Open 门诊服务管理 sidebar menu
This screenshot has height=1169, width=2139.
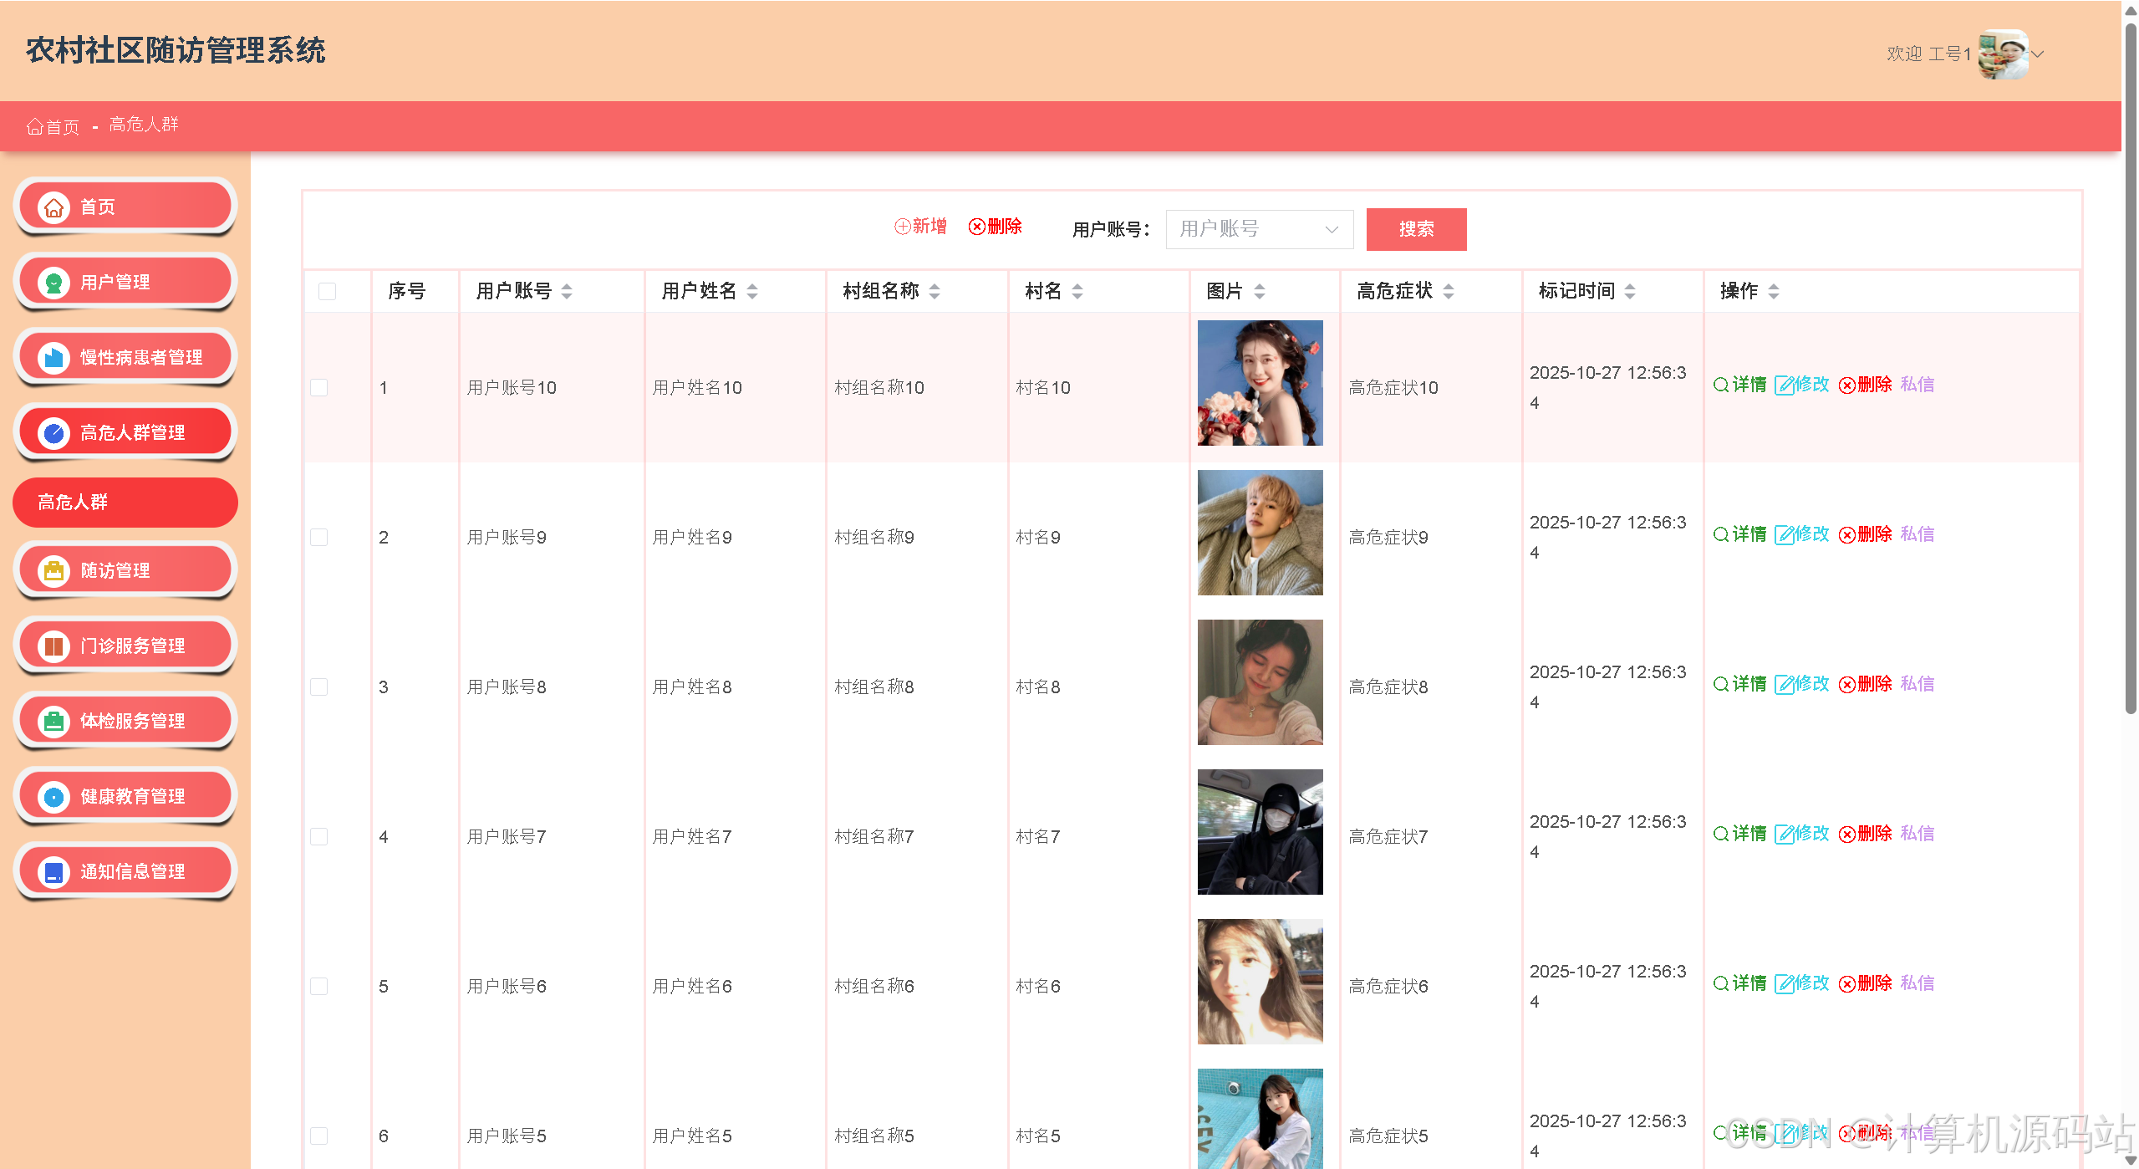(125, 646)
